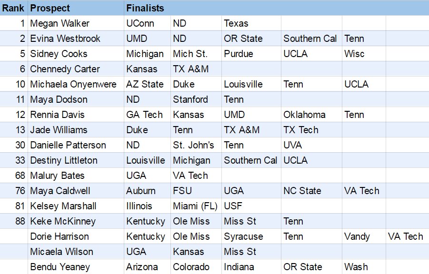Viewport: 429px width, 274px height.
Task: Select the Chennedy Carter cell
Action: [x=76, y=69]
